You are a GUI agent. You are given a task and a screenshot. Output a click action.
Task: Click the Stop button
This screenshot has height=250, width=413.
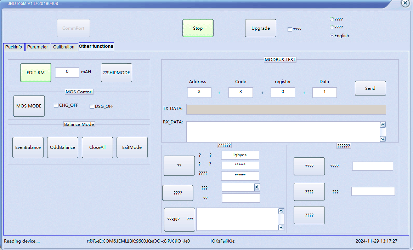[x=198, y=28]
